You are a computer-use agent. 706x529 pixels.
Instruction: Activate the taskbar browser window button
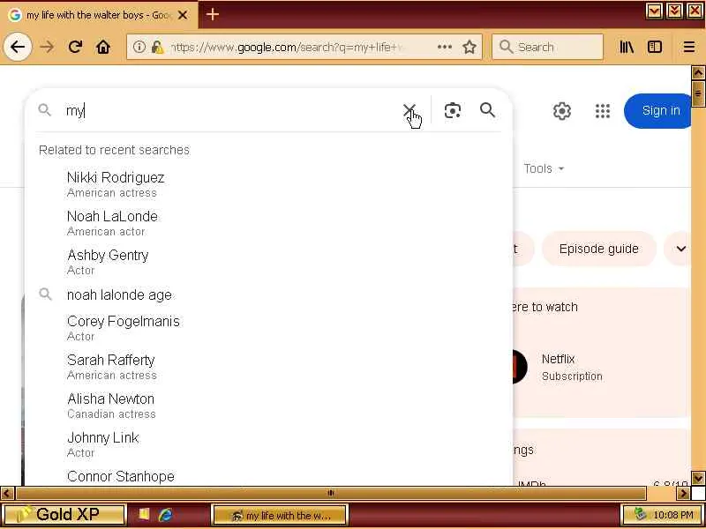click(280, 515)
